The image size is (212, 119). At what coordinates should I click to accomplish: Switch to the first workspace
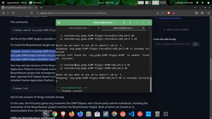point(141,3)
